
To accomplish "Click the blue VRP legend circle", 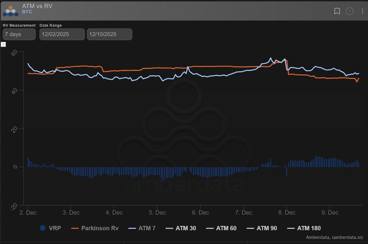I will tap(42, 228).
